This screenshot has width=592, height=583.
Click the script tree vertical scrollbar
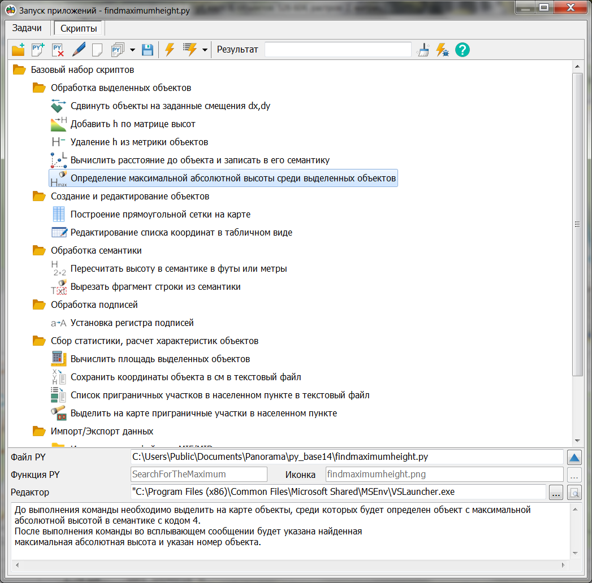577,226
